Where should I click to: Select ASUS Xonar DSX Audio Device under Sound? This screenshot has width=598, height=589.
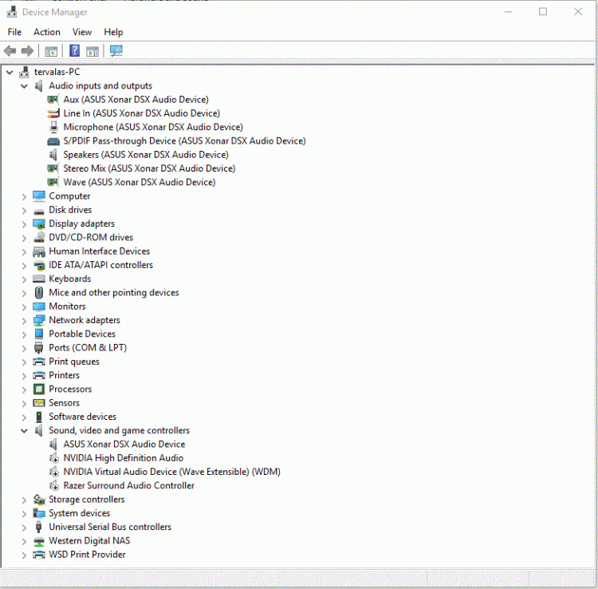pyautogui.click(x=124, y=445)
